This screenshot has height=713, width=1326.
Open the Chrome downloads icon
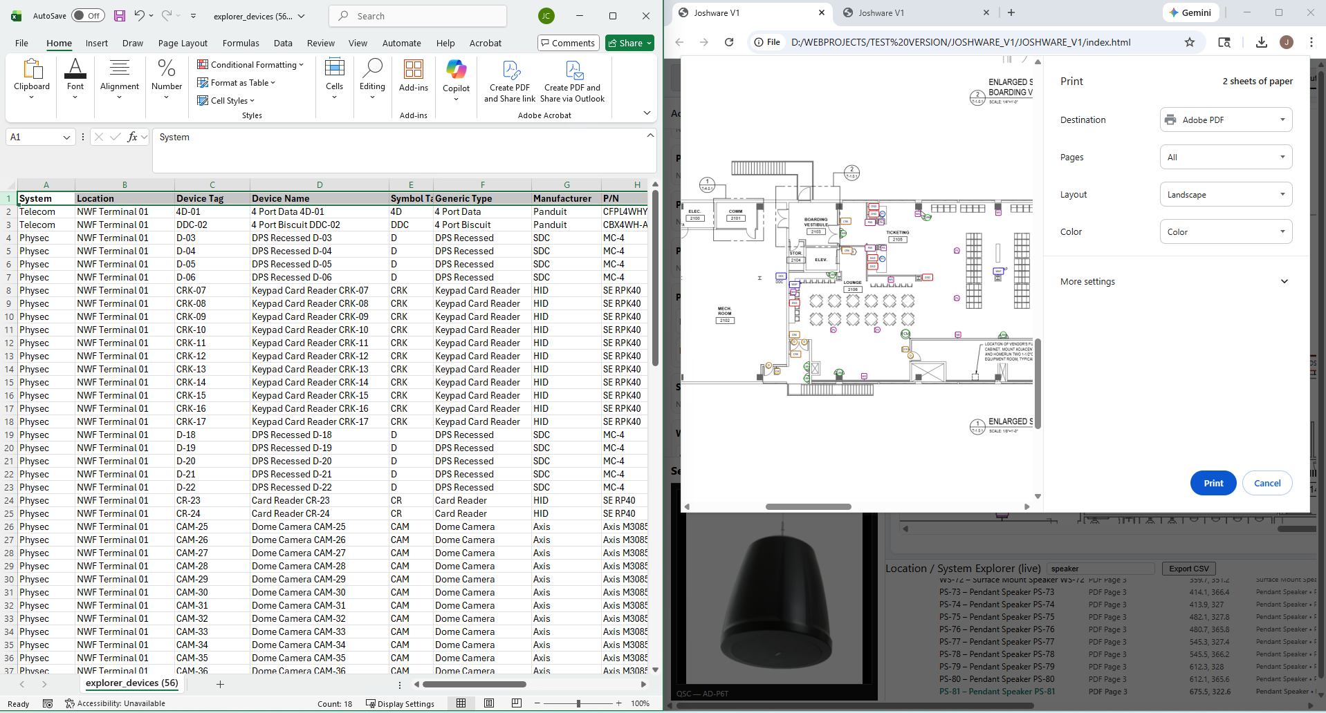click(x=1262, y=42)
